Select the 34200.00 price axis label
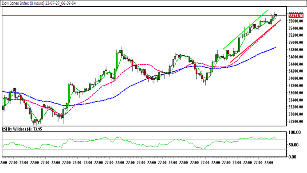The height and width of the screenshot is (173, 307). (x=295, y=71)
